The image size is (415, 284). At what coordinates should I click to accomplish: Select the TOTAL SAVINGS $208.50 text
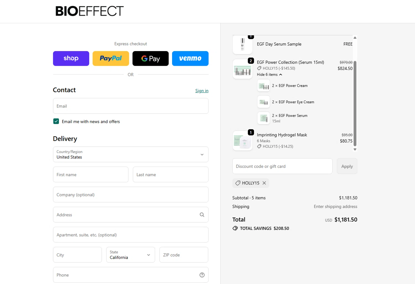264,228
